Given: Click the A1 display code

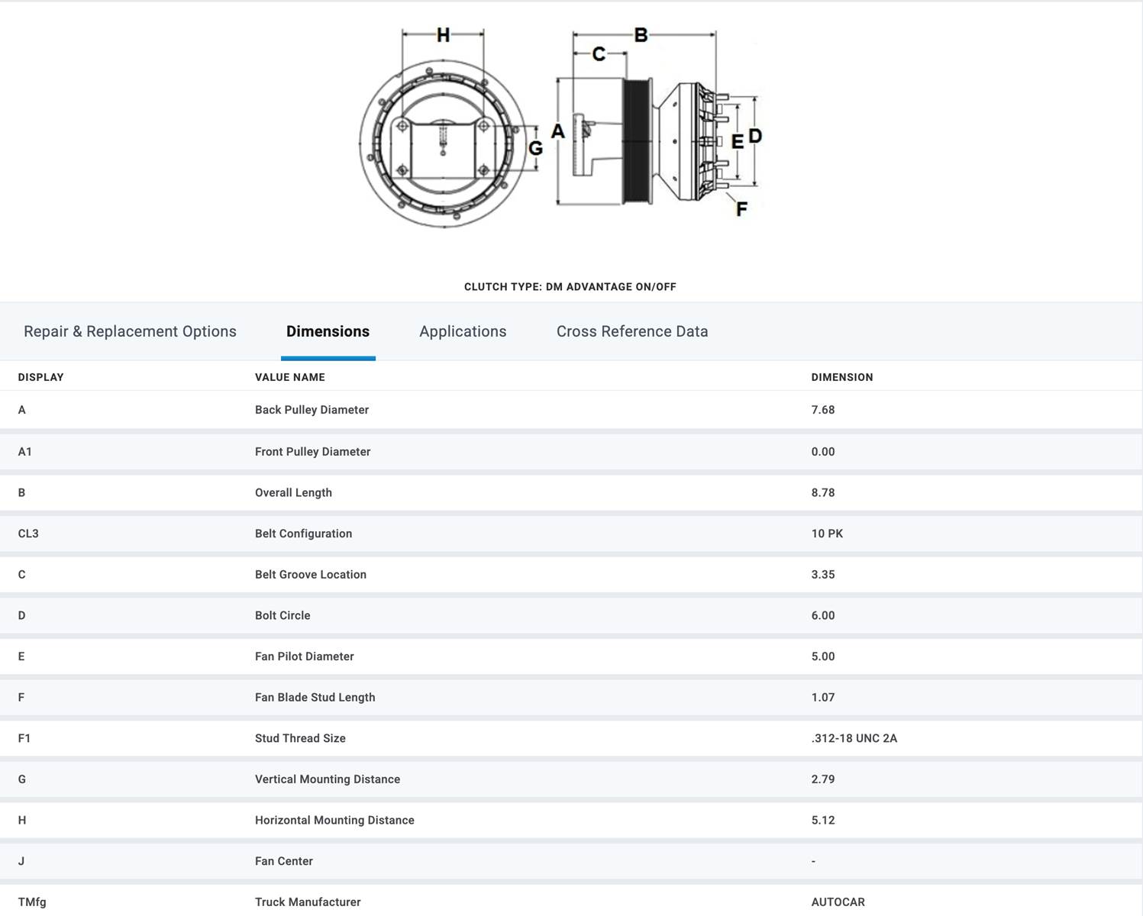Looking at the screenshot, I should point(25,452).
